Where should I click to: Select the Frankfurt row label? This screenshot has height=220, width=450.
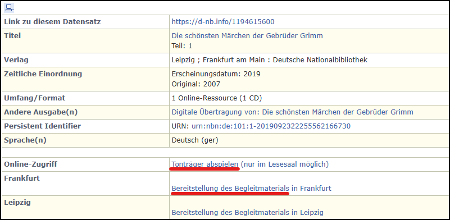tap(22, 178)
